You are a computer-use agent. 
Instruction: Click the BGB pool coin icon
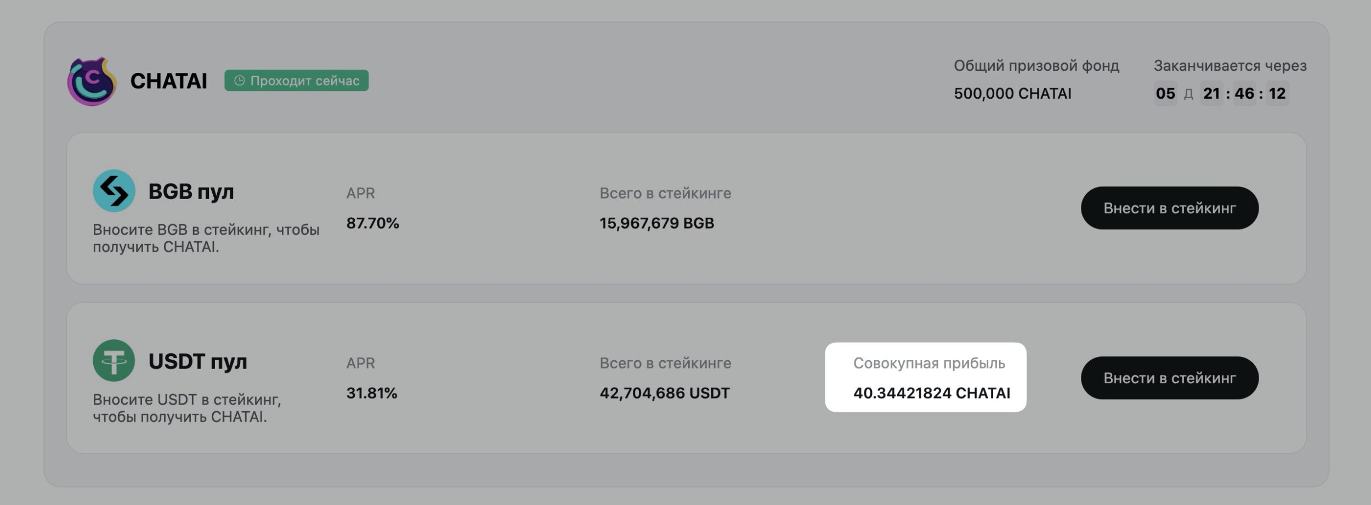(114, 191)
